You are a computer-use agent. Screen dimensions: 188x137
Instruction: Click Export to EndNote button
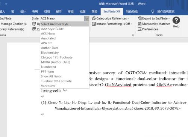(154, 18)
